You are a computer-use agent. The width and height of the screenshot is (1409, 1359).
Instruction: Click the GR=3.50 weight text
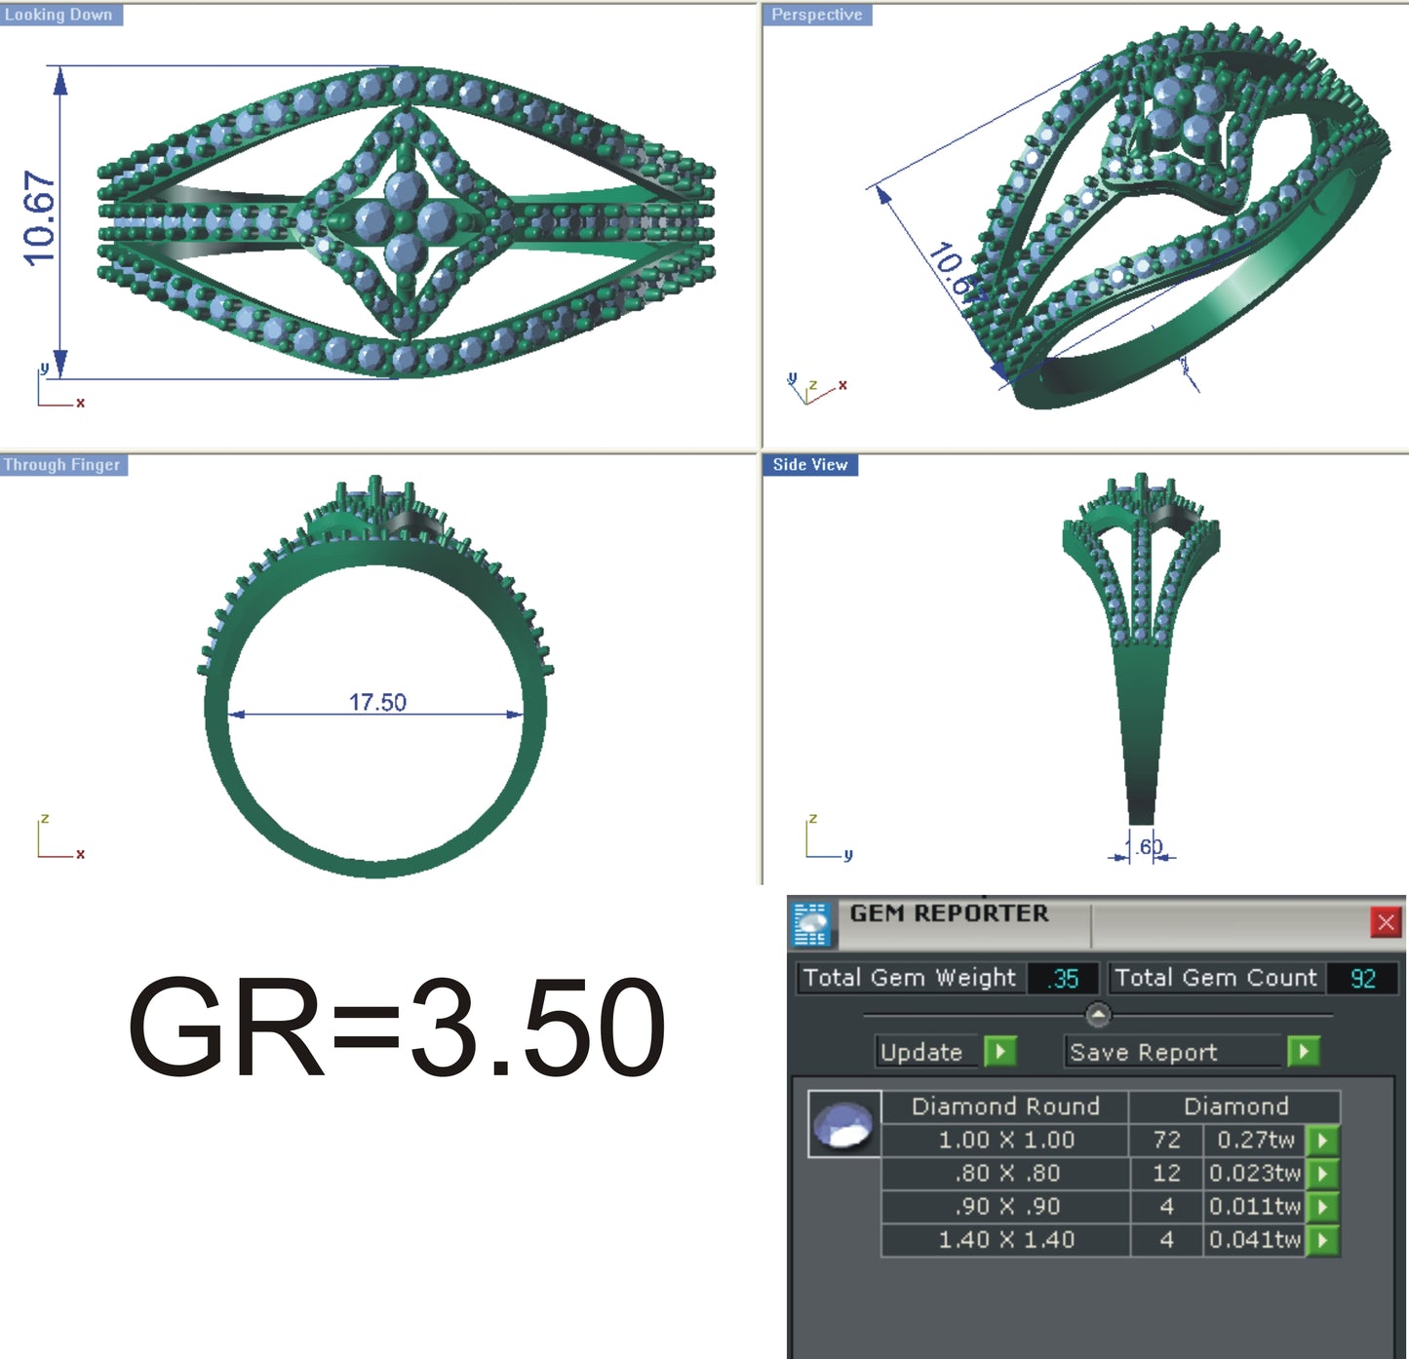[397, 1028]
